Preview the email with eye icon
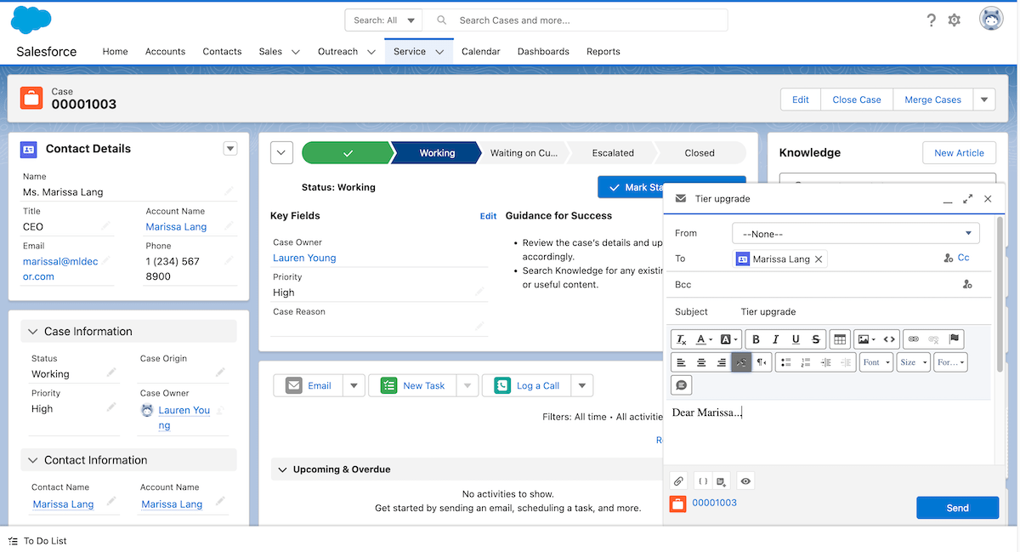The image size is (1020, 552). (745, 481)
